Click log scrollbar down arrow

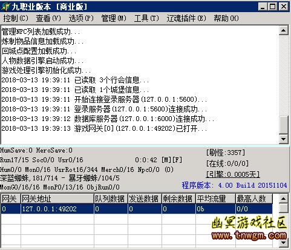tap(283, 139)
